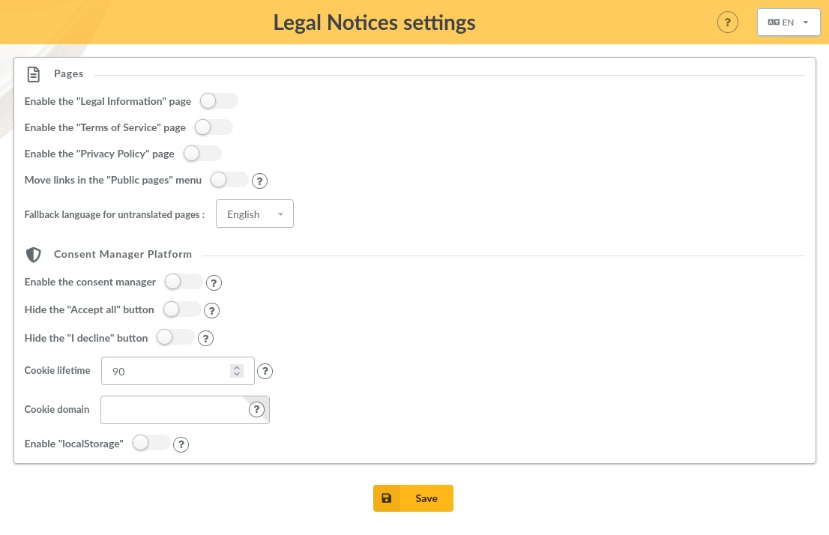Open help beside "Hide the I decline button"
The height and width of the screenshot is (535, 829).
[205, 338]
